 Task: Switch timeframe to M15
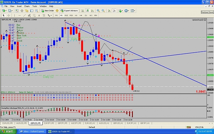(x=66, y=15)
